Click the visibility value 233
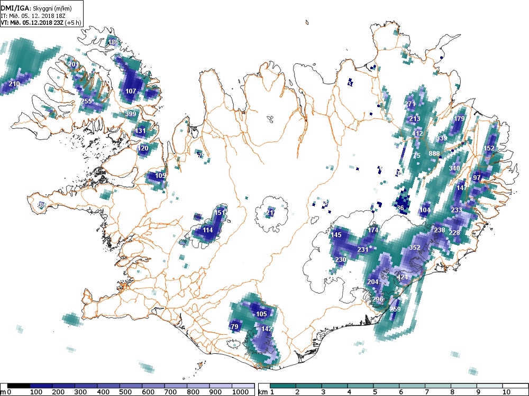This screenshot has width=529, height=396. [457, 210]
